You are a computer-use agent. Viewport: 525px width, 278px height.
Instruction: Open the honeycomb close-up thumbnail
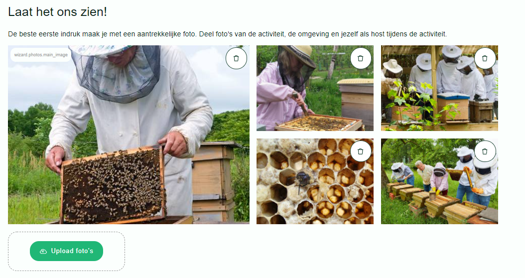[x=315, y=181]
